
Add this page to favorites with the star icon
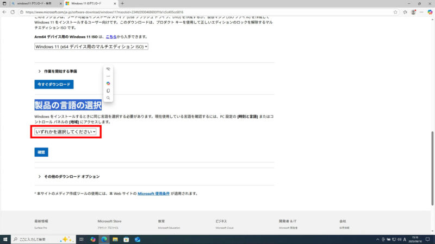click(394, 11)
